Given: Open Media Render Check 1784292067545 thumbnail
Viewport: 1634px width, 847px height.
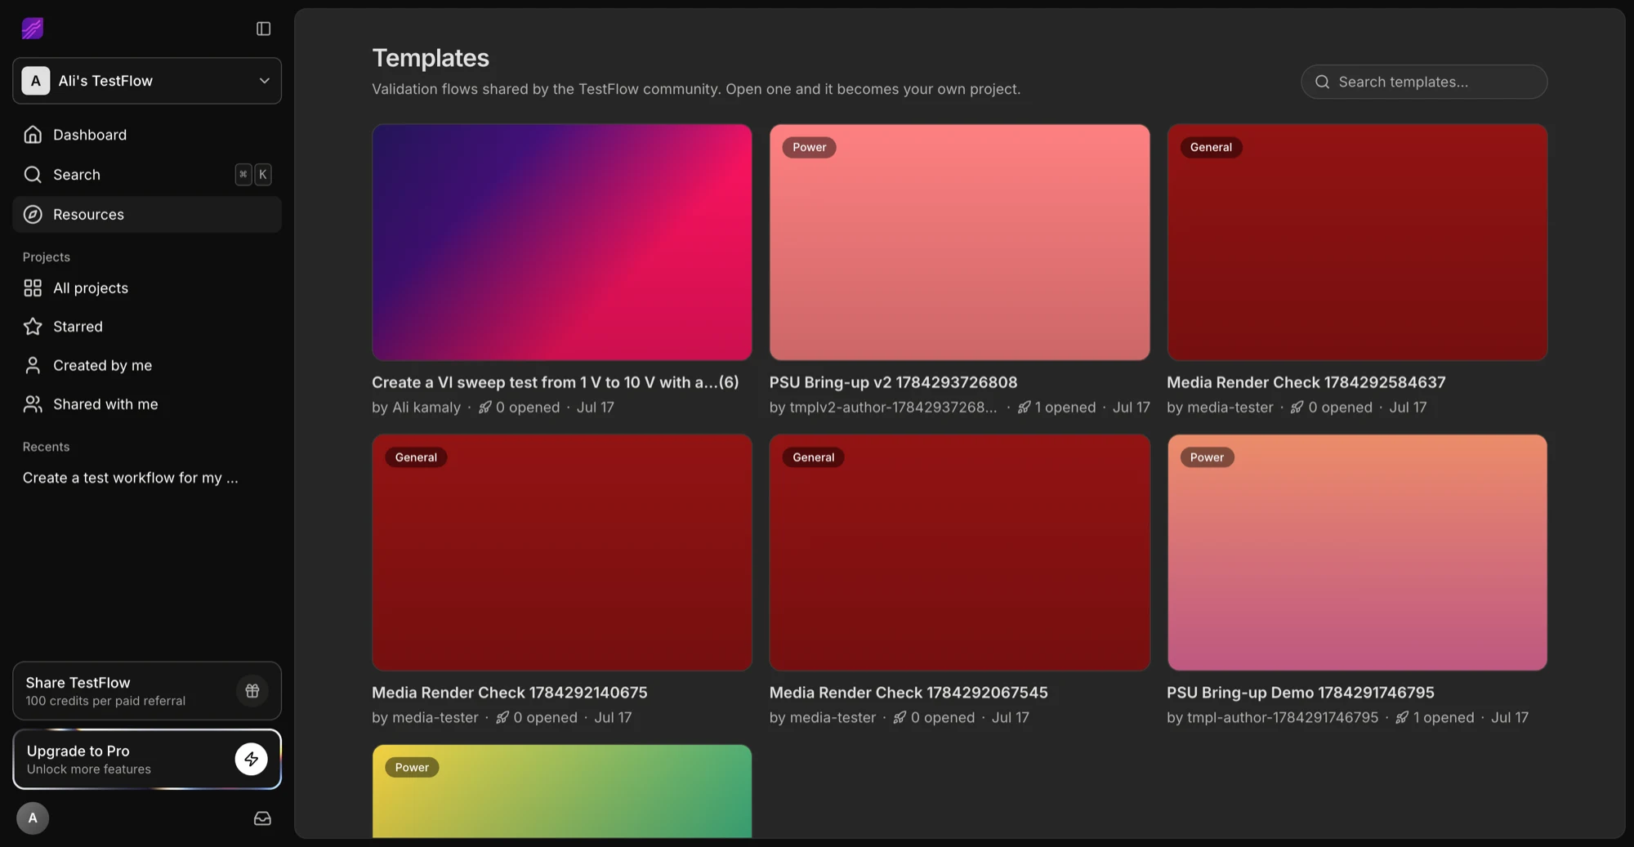Looking at the screenshot, I should tap(959, 553).
